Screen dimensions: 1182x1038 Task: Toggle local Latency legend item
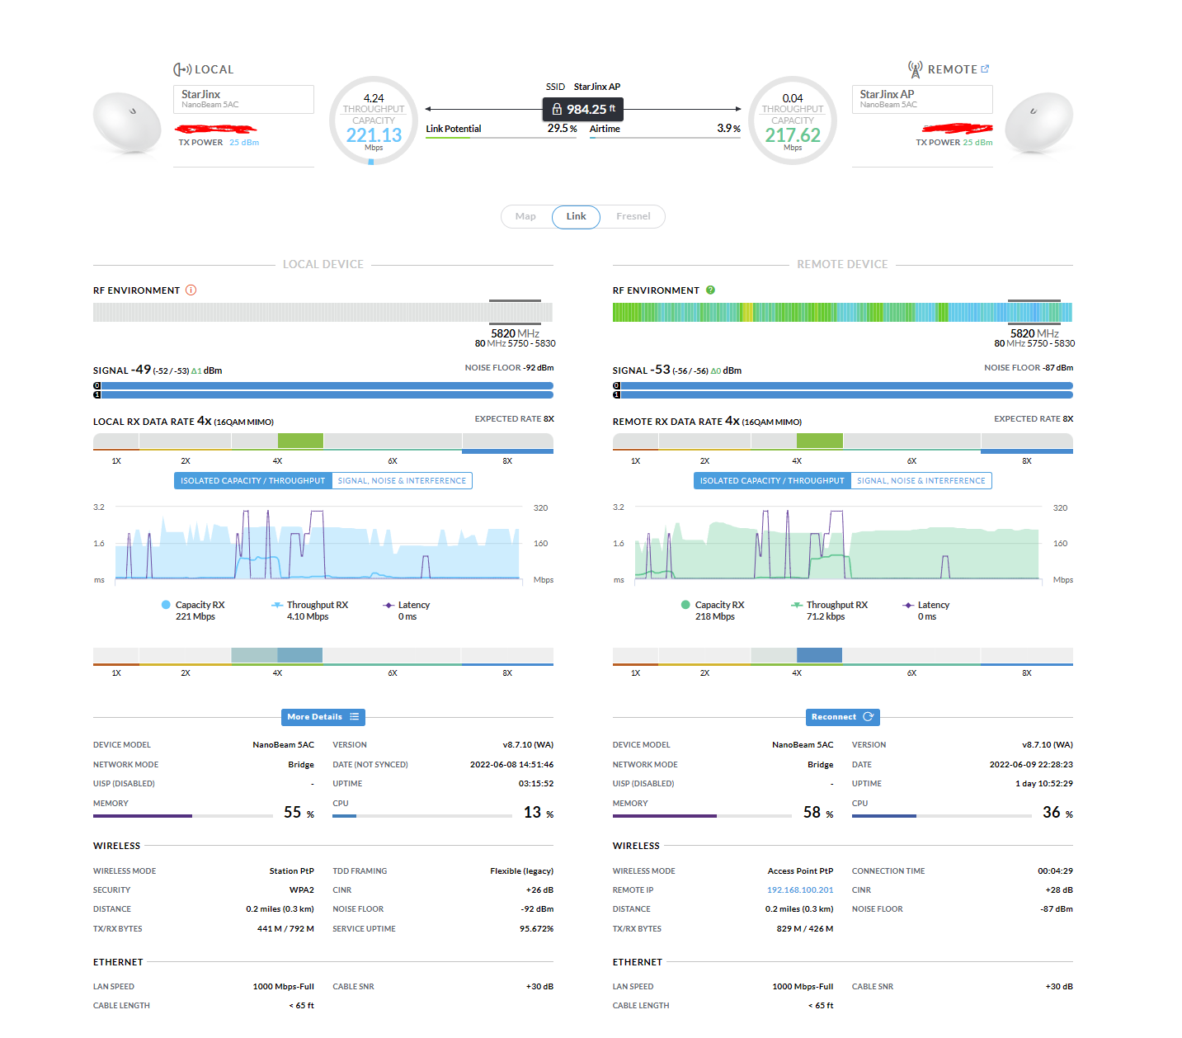[x=406, y=606]
